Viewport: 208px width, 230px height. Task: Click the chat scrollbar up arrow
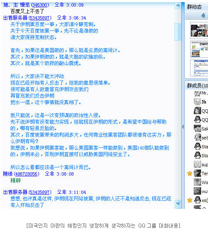coord(178,6)
